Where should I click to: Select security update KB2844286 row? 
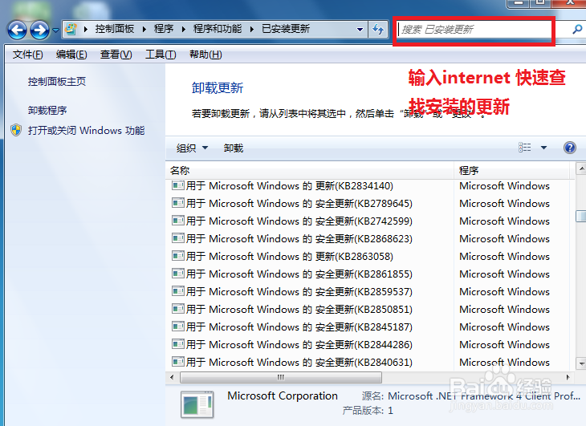tap(370, 345)
